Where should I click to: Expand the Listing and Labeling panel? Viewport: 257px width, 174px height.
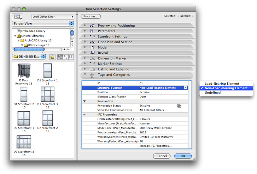pos(85,69)
